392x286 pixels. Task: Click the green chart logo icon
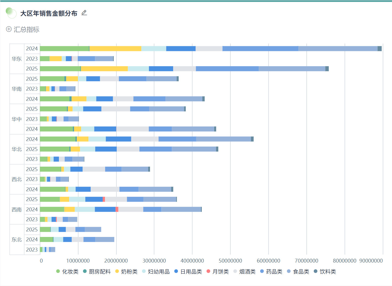tap(11, 13)
